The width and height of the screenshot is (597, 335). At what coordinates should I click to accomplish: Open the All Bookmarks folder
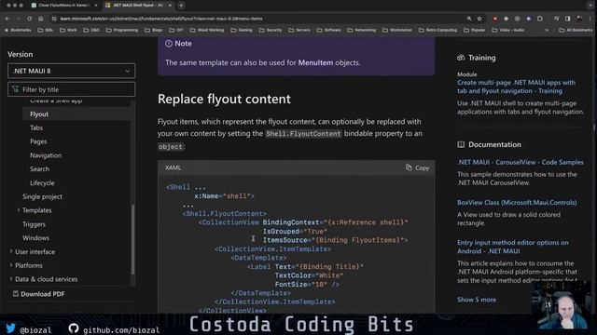click(576, 30)
